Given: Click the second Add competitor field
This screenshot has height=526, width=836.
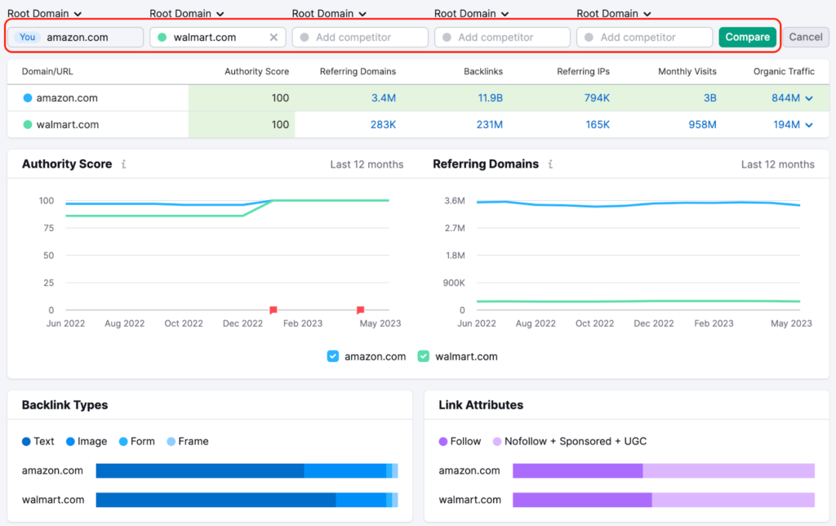Looking at the screenshot, I should pyautogui.click(x=502, y=38).
